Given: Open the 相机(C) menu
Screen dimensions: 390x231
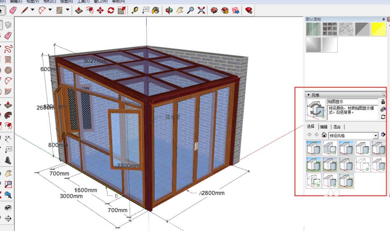Looking at the screenshot, I should pyautogui.click(x=50, y=2).
